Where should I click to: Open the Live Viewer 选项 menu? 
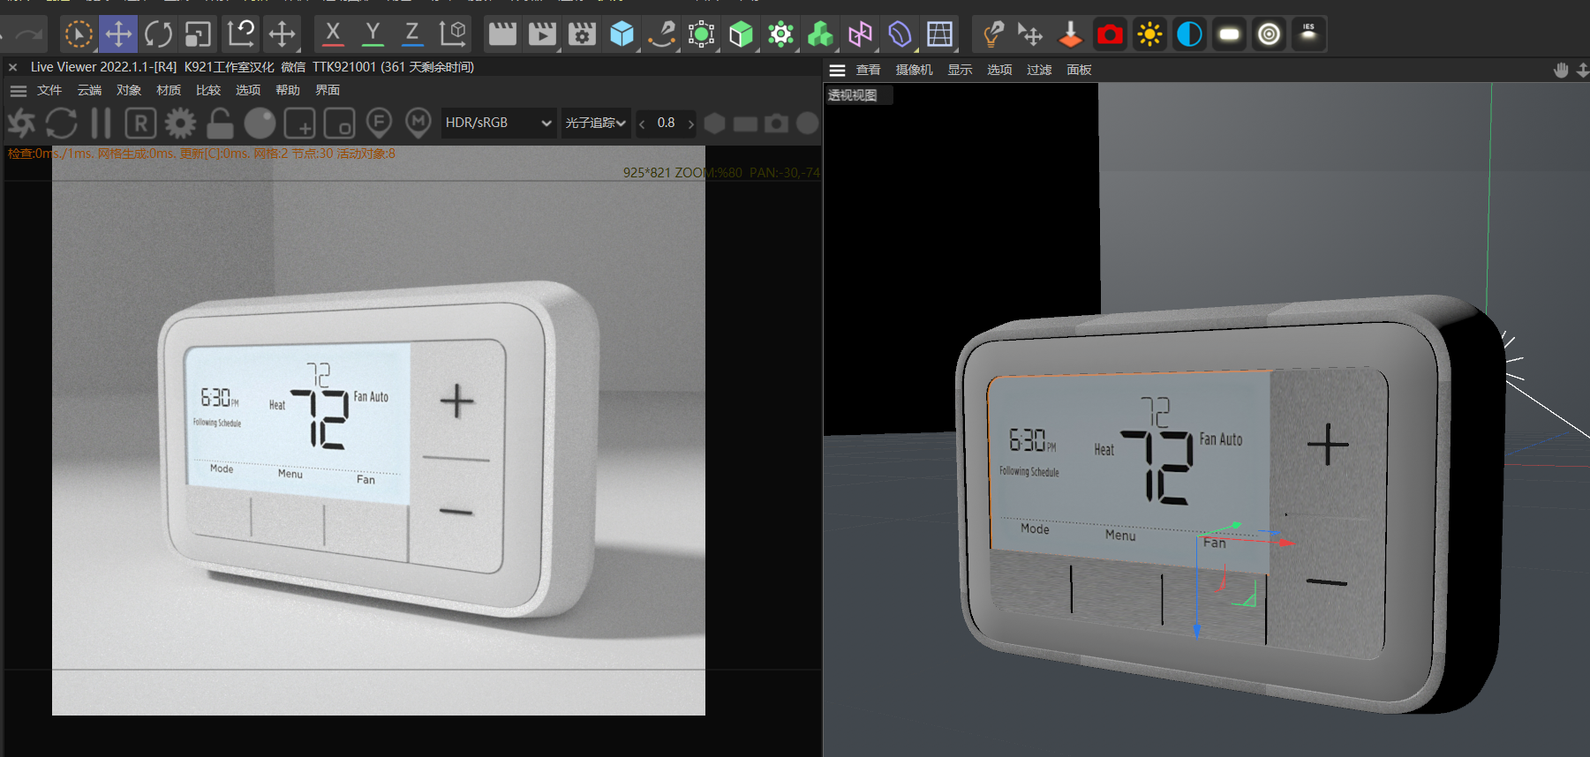coord(248,90)
